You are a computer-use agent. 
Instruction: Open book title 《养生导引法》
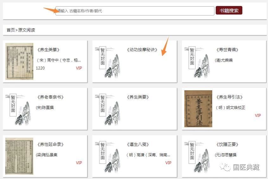coord(229,97)
